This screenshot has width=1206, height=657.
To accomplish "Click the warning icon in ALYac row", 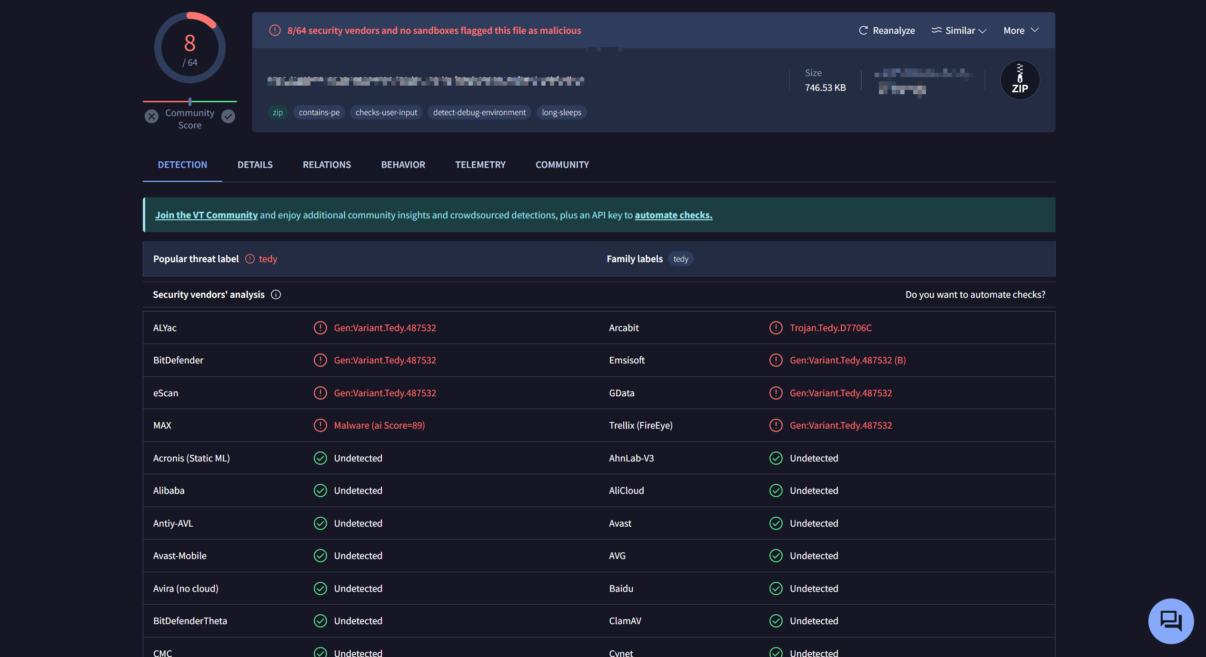I will coord(320,328).
